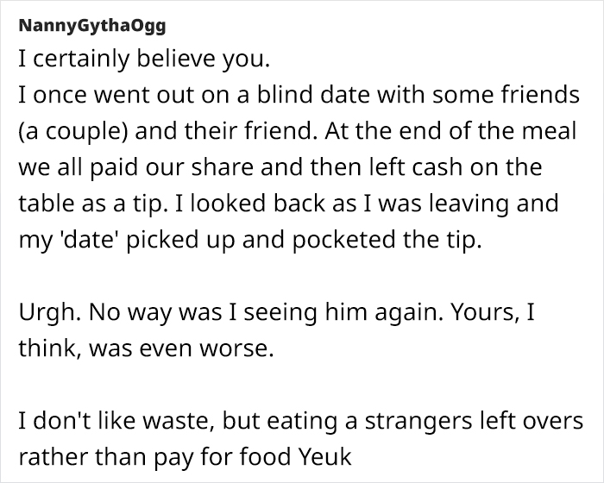Open the NannyGythaOgg user profile link
This screenshot has width=604, height=483.
click(92, 26)
